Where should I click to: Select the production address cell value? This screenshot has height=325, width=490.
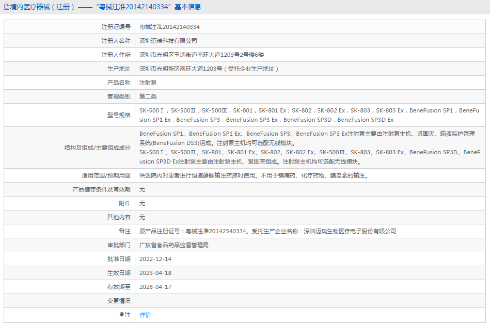point(209,69)
